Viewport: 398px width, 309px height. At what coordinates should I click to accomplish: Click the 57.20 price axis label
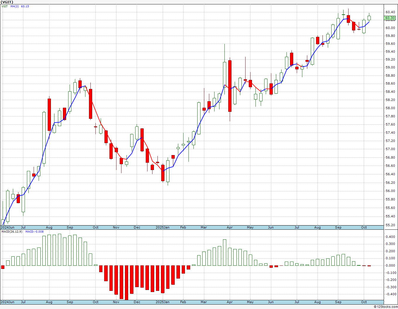click(390, 141)
